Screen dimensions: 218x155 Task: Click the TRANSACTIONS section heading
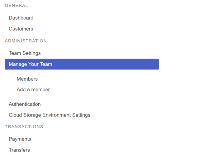pyautogui.click(x=24, y=127)
